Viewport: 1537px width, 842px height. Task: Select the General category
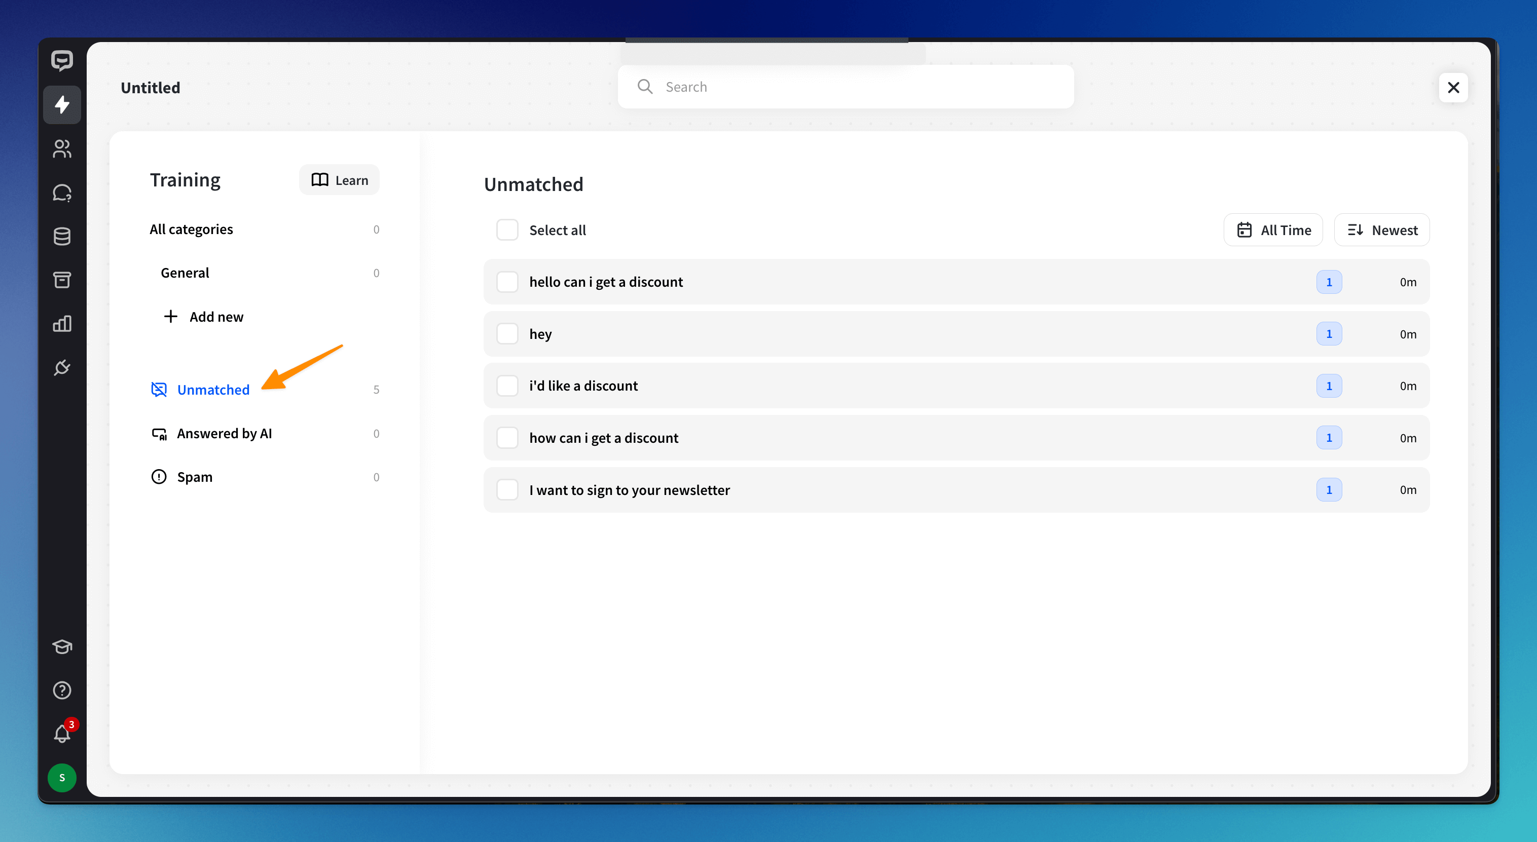(x=185, y=273)
